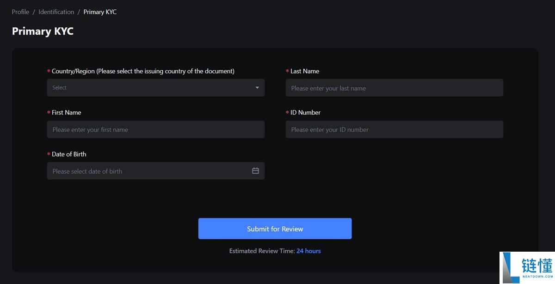Click the Last Name field label
Screen dimensions: 555x284
(x=305, y=71)
